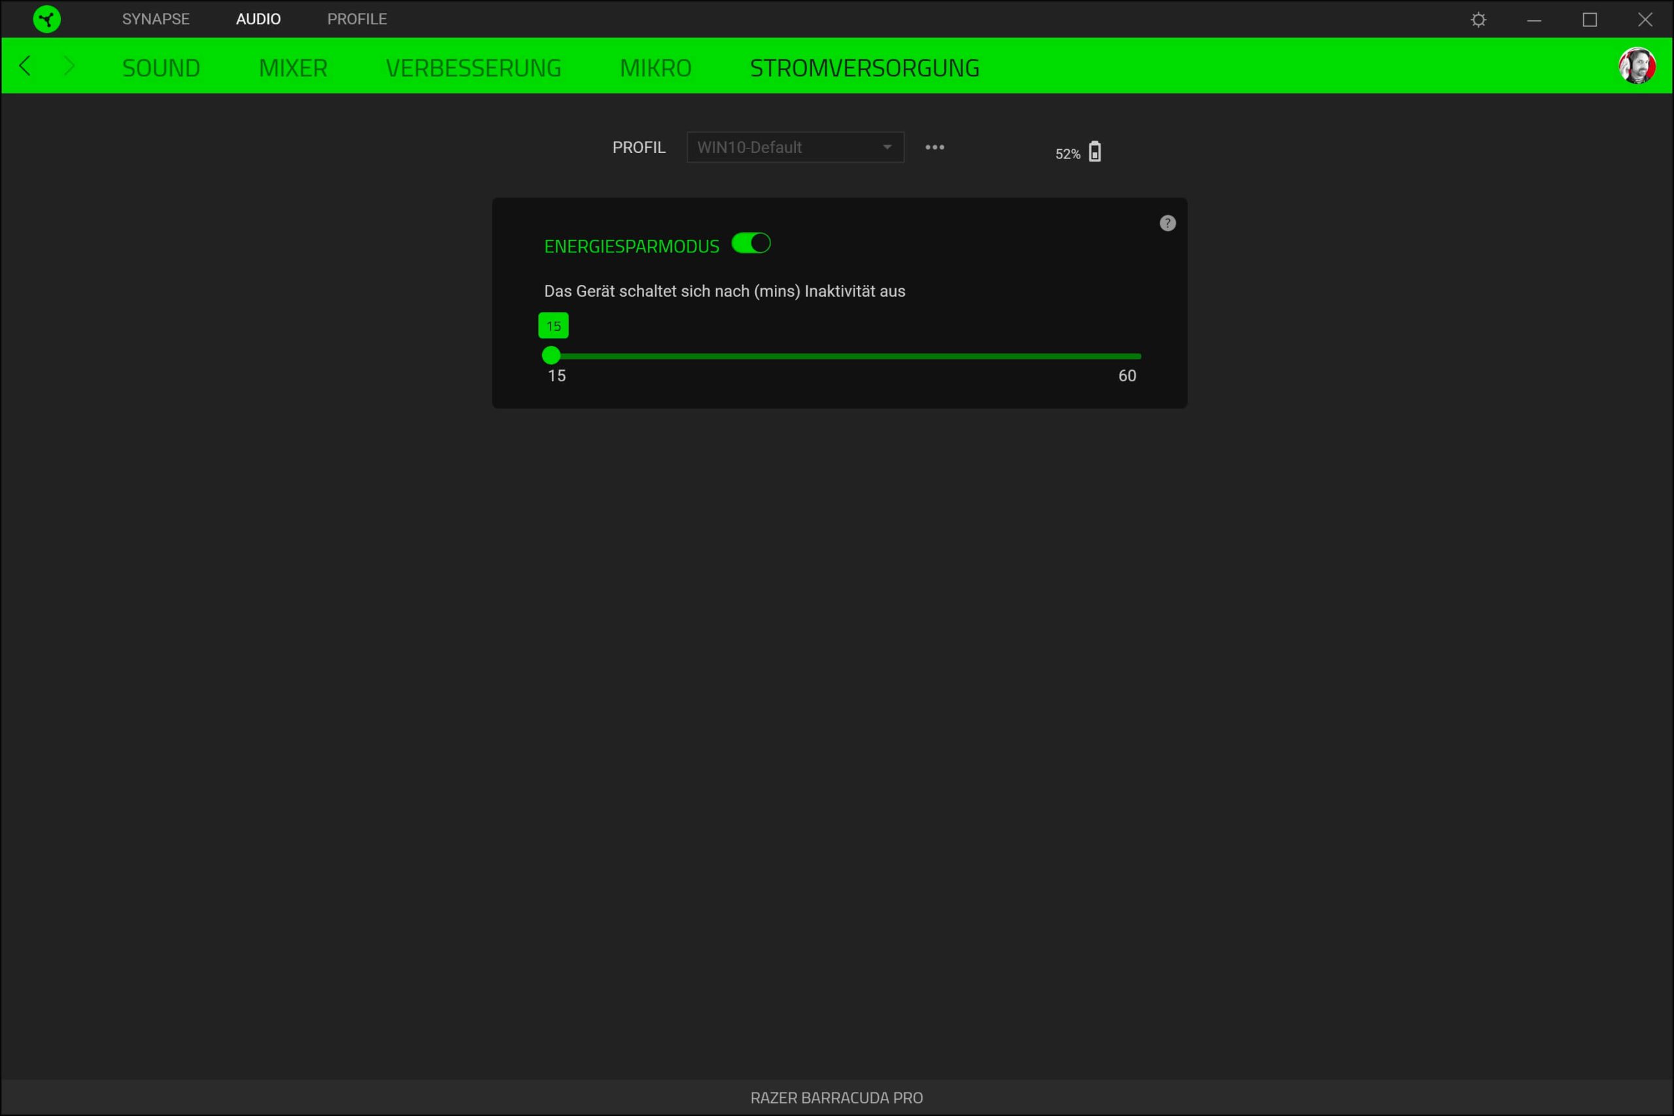Open user profile avatar
Image resolution: width=1674 pixels, height=1116 pixels.
[1636, 66]
